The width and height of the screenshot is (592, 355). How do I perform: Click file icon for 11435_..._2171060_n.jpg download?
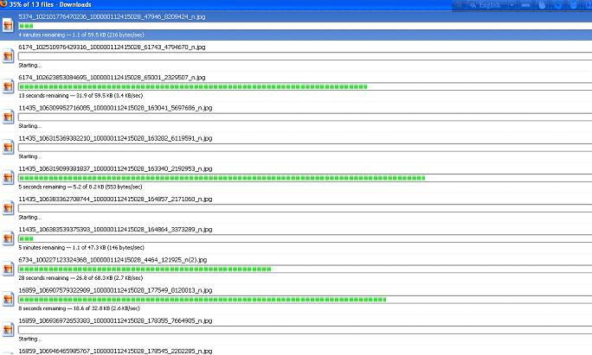tap(8, 208)
